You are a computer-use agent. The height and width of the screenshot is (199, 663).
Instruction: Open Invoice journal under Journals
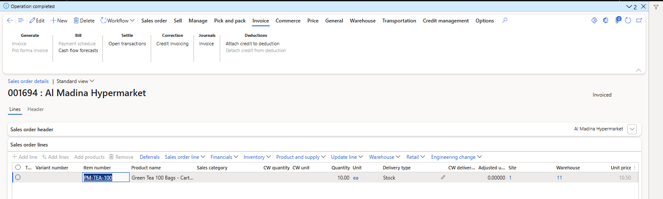(x=207, y=44)
